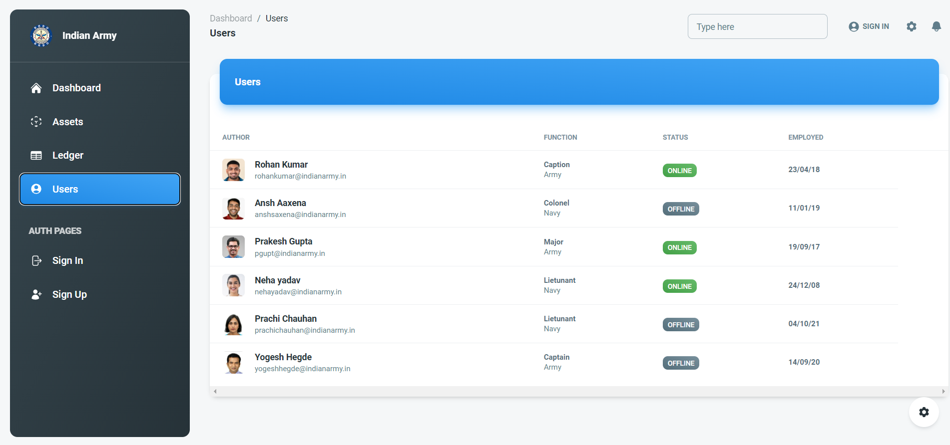This screenshot has width=950, height=445.
Task: Click employed date 14/09/20
Action: pos(804,362)
